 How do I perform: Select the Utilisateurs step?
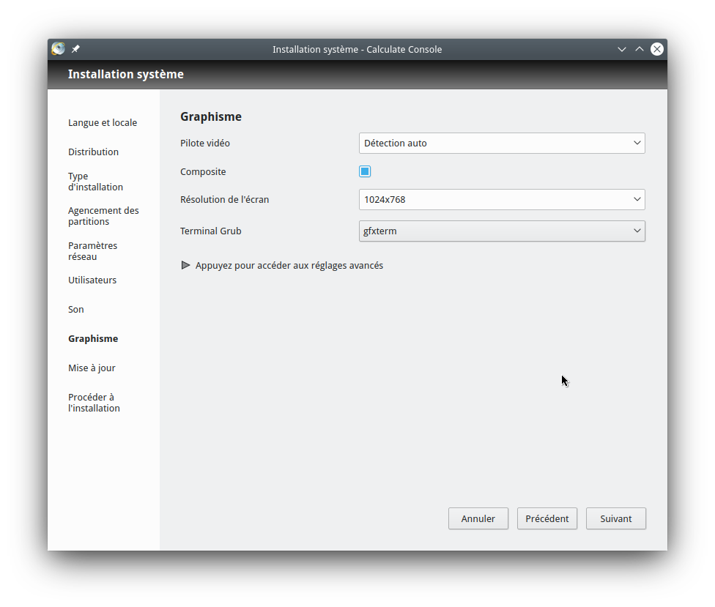pyautogui.click(x=92, y=280)
